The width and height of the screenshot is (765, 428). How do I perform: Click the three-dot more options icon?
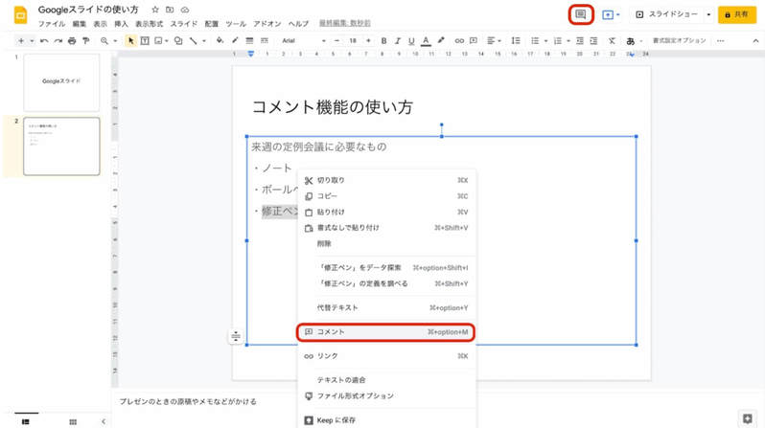(x=720, y=41)
